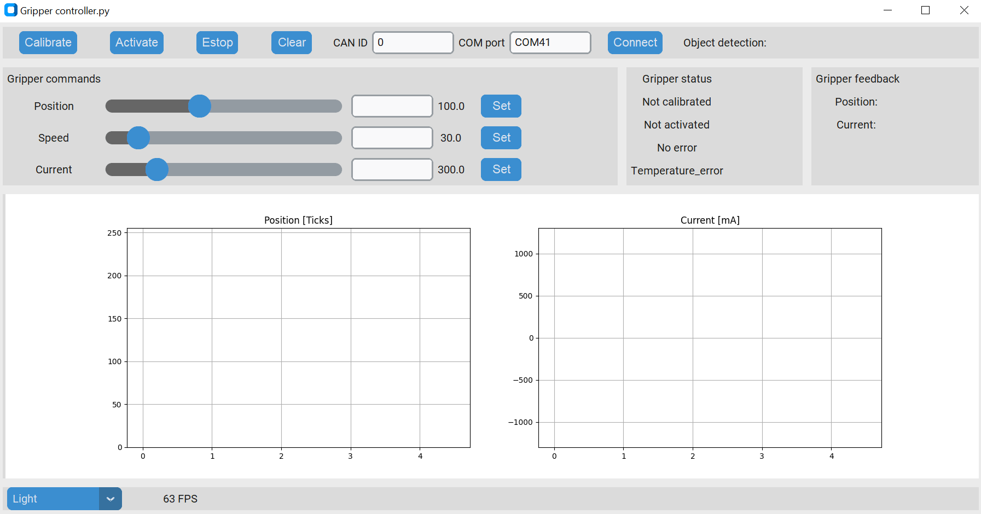Screen dimensions: 981x514
Task: Focus the CAN ID input field
Action: coord(413,43)
